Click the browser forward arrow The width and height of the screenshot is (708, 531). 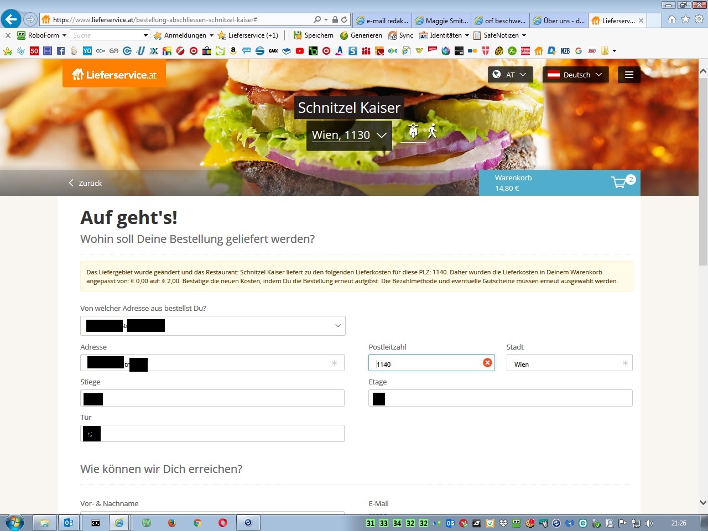click(30, 19)
